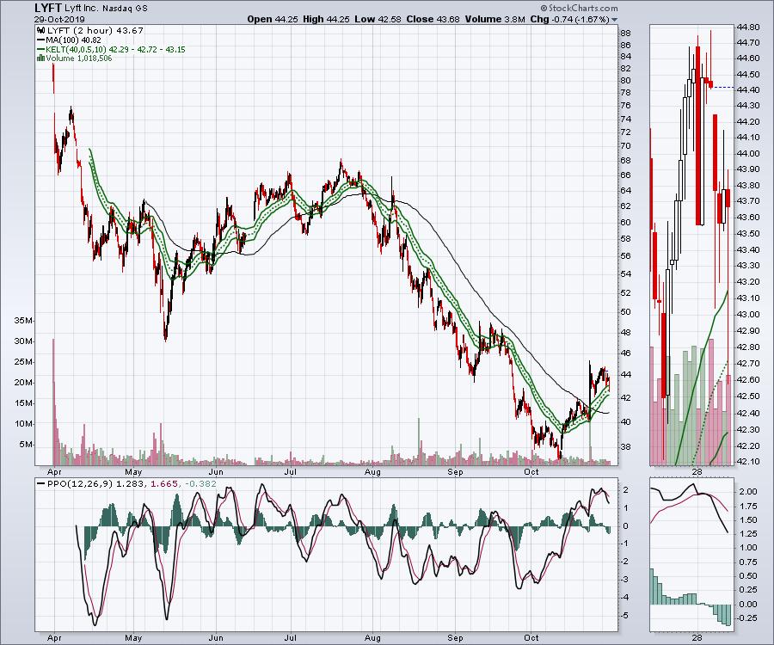Click the 'MA(100) 40.82' legend text
This screenshot has height=645, width=774.
pyautogui.click(x=74, y=40)
